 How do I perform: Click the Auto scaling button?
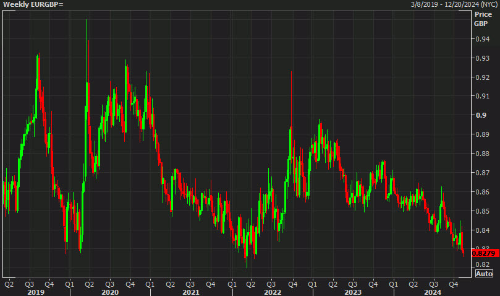click(484, 274)
